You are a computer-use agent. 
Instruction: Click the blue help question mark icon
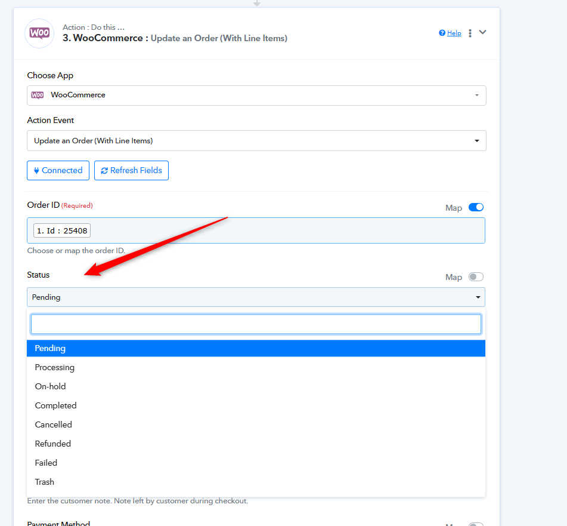pyautogui.click(x=442, y=33)
